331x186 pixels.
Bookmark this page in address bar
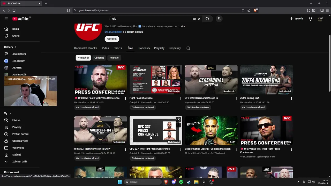[x=68, y=10]
